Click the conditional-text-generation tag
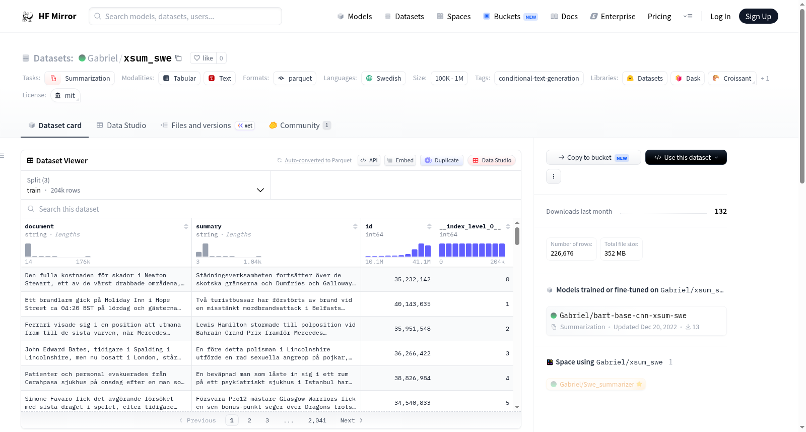The width and height of the screenshot is (806, 432). coord(539,78)
